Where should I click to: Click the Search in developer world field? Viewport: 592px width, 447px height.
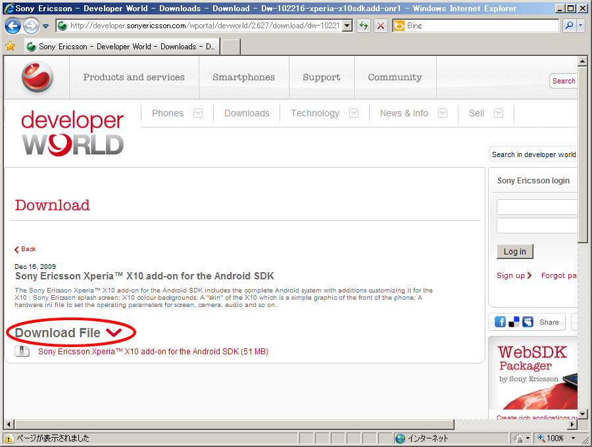click(x=533, y=154)
